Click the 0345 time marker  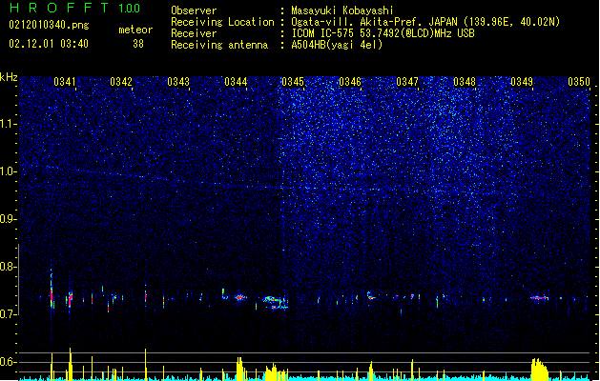(x=293, y=82)
